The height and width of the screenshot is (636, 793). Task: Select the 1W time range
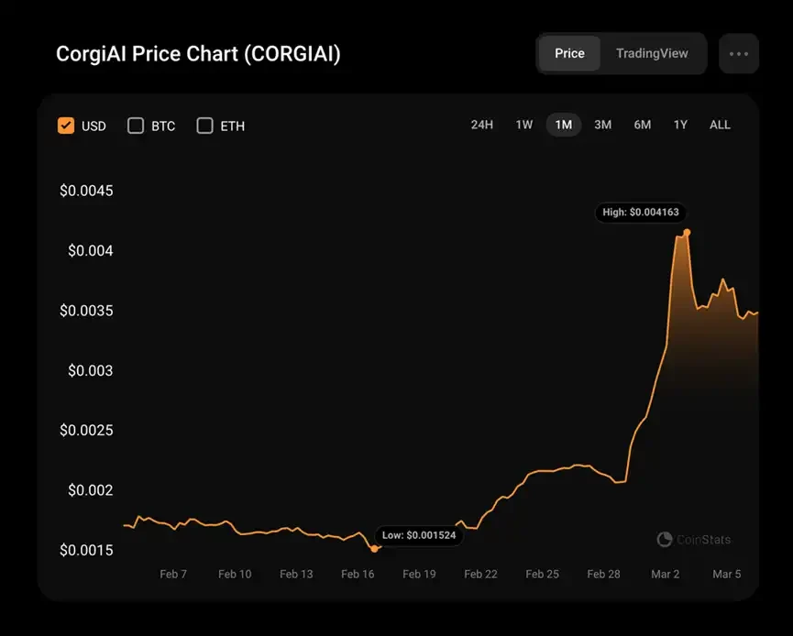[523, 125]
